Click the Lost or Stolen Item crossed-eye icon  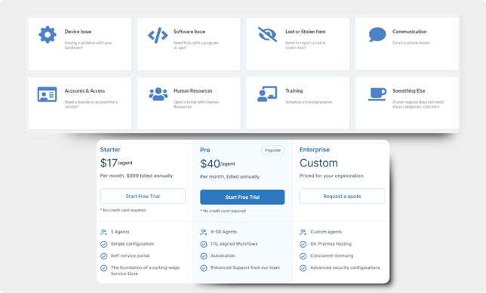pos(267,35)
